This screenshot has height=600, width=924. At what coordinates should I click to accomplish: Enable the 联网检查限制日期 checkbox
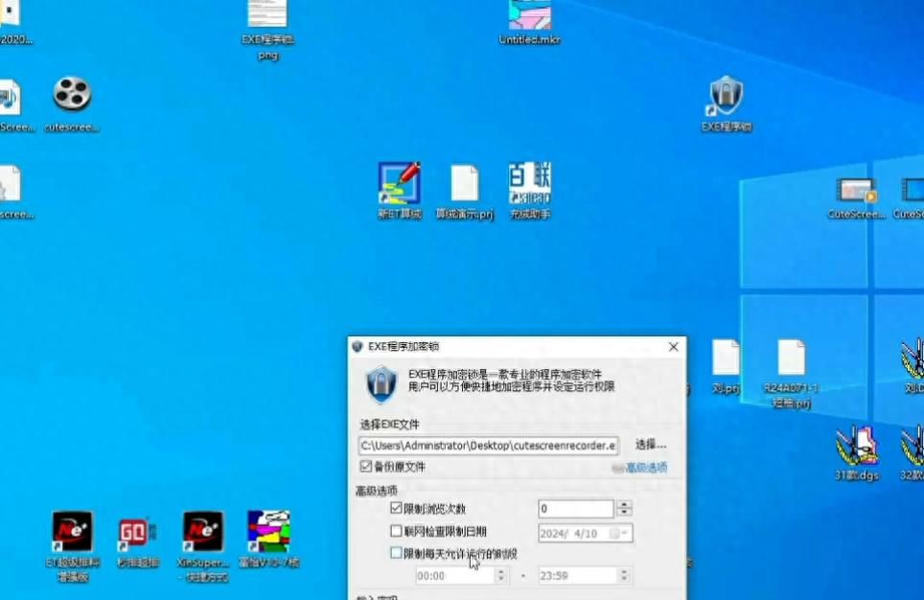[396, 531]
